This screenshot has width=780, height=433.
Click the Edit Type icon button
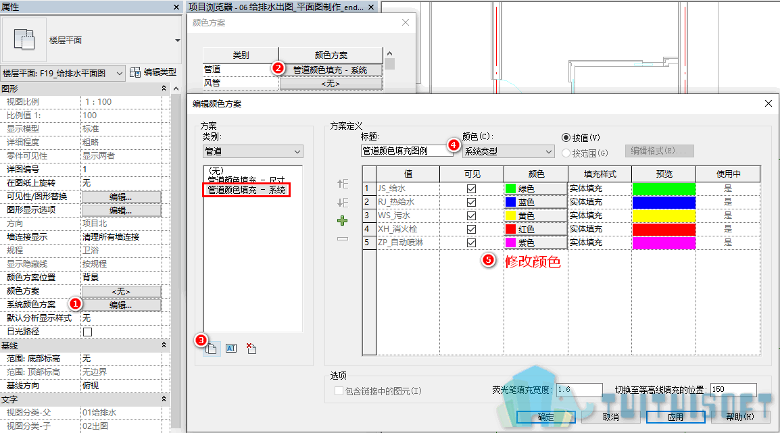[x=153, y=72]
